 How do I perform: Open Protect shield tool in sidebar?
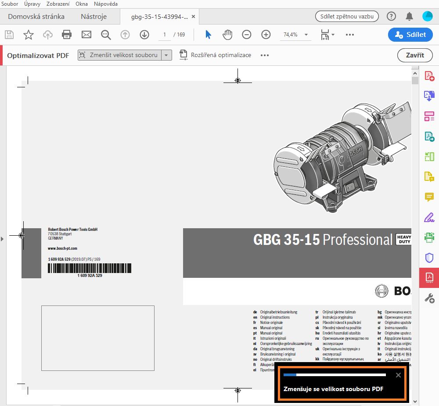pyautogui.click(x=429, y=257)
